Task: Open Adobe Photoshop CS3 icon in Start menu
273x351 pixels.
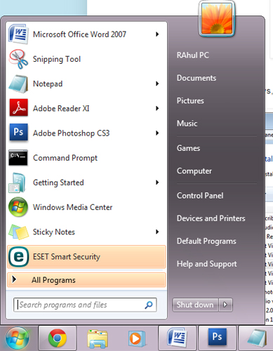Action: tap(18, 133)
